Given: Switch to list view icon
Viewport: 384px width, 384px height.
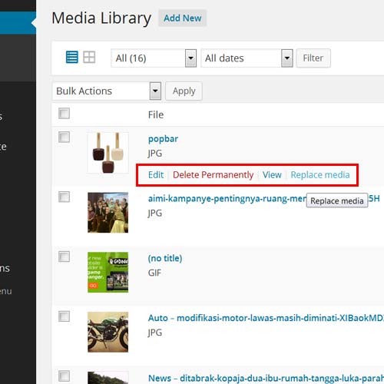Looking at the screenshot, I should (x=72, y=57).
